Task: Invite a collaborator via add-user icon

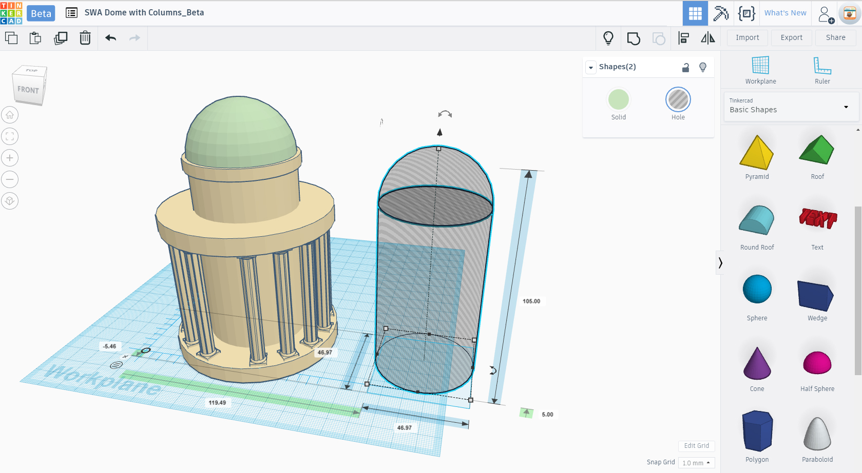Action: [x=826, y=14]
